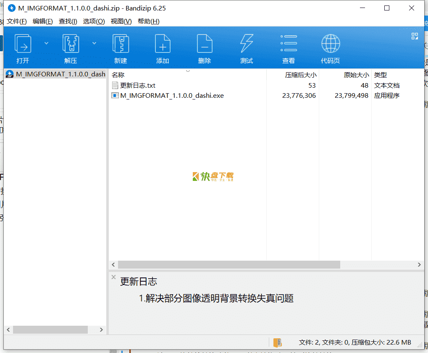The image size is (428, 353).
Task: Click the New archive (新建) icon
Action: 121,44
